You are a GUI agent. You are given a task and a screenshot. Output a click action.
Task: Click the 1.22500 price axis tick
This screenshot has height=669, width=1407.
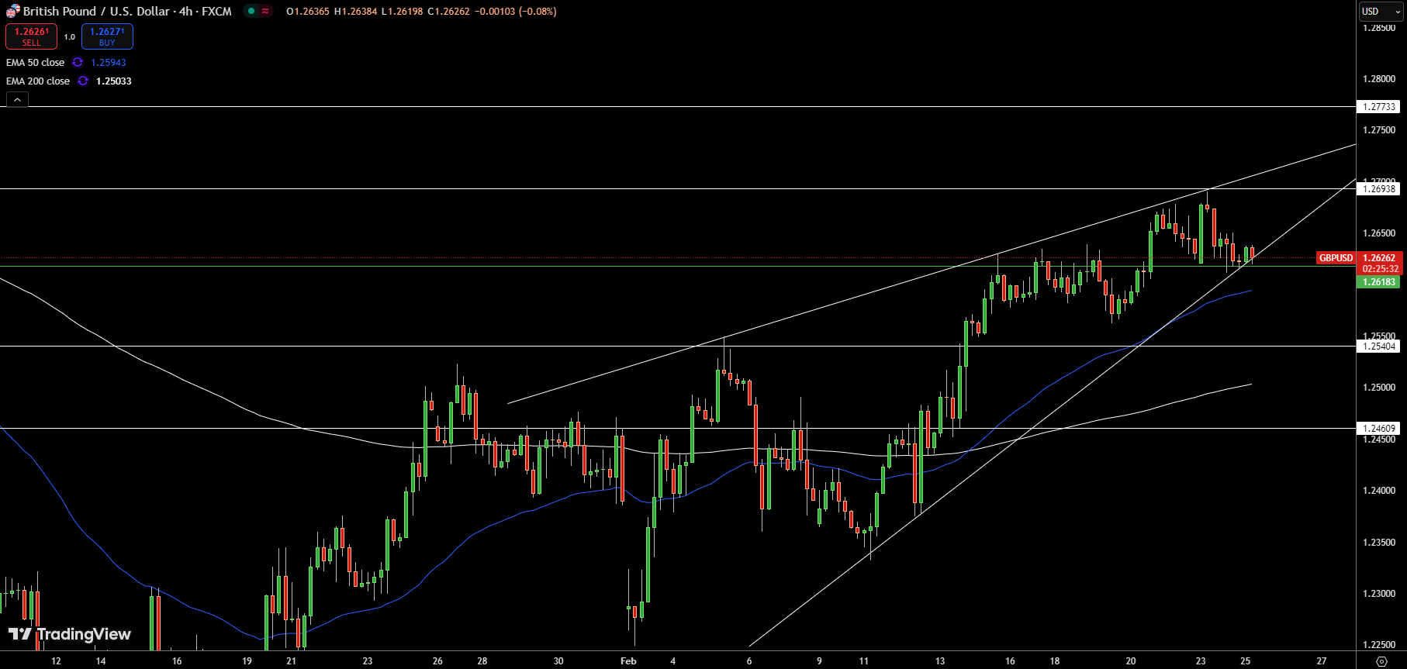pyautogui.click(x=1379, y=645)
